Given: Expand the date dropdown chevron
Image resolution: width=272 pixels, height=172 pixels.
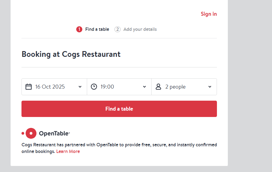Looking at the screenshot, I should coord(80,87).
